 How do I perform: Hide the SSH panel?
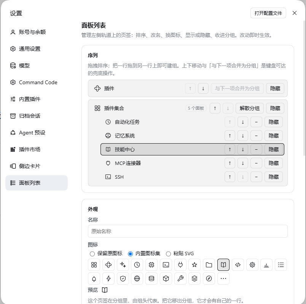273,177
